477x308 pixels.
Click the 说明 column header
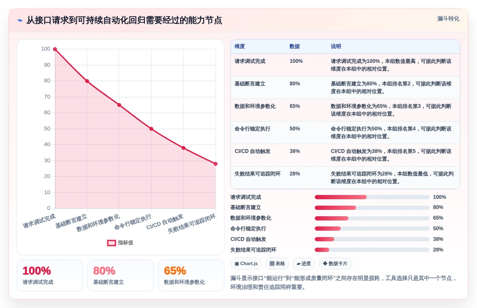coord(336,46)
